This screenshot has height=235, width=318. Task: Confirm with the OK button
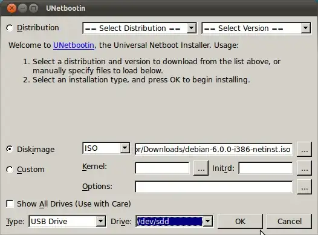click(241, 222)
